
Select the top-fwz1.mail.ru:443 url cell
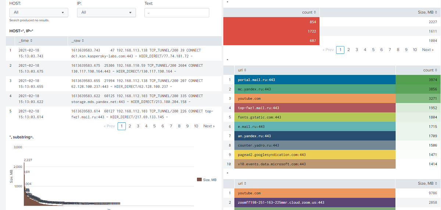click(x=315, y=108)
